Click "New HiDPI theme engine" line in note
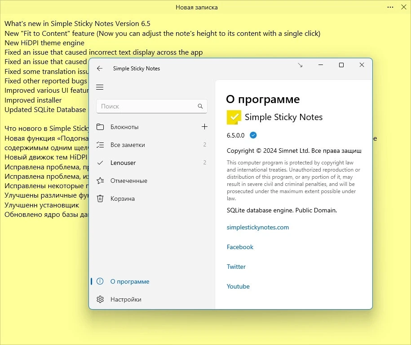Screen dimensions: 411x345 click(44, 43)
